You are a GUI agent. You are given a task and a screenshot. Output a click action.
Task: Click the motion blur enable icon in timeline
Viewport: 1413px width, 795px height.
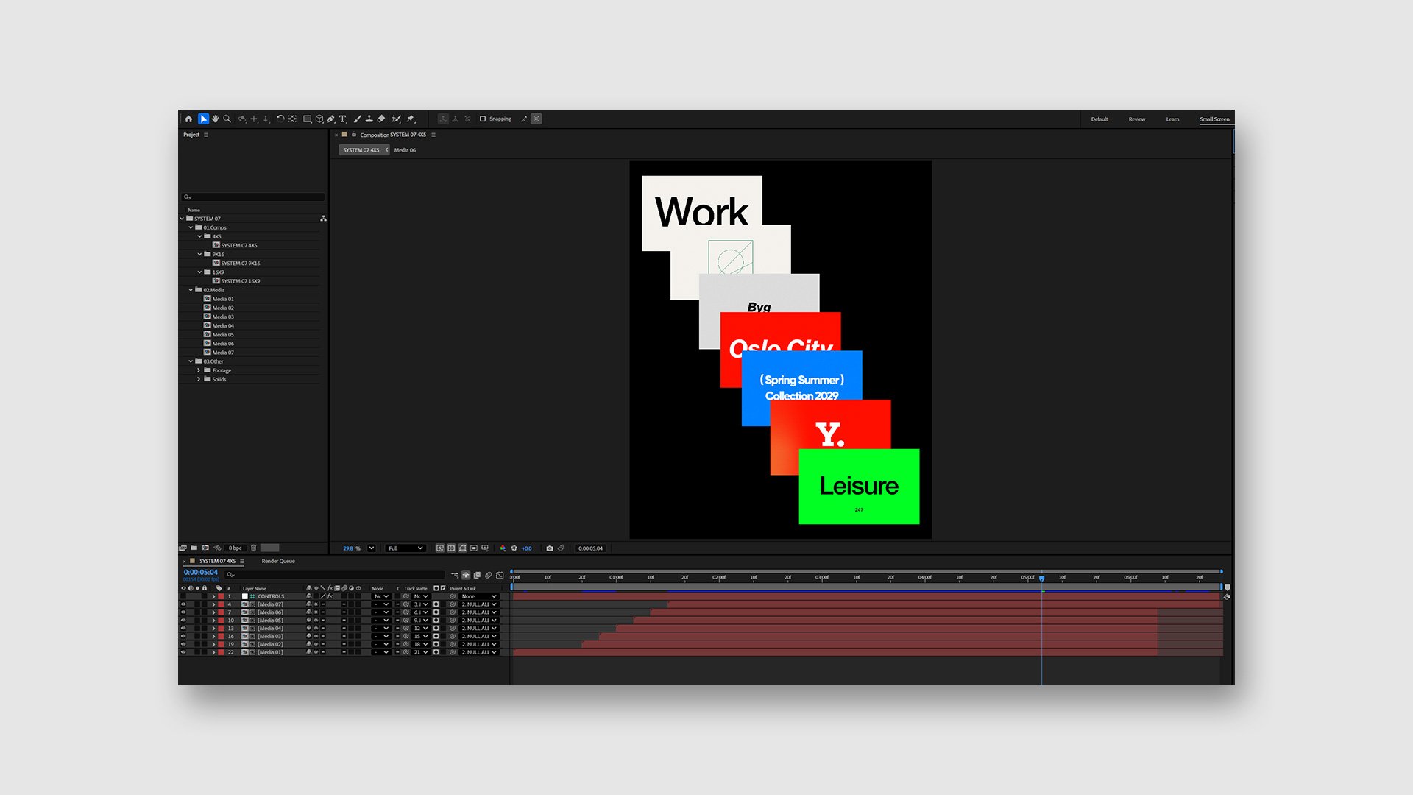pos(488,575)
